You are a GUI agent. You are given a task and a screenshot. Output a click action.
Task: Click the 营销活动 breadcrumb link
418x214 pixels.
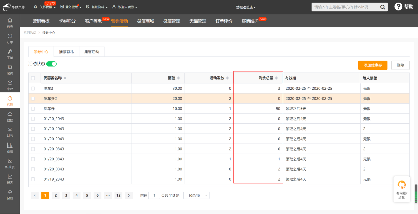click(x=30, y=33)
